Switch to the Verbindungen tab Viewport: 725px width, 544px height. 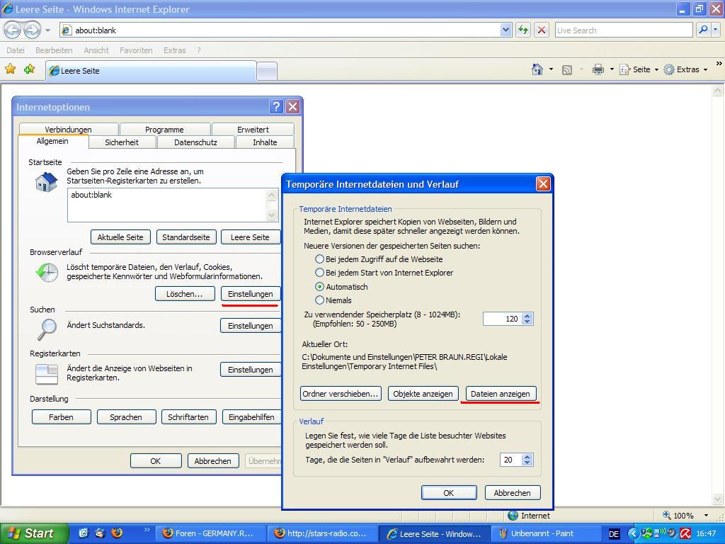point(69,130)
